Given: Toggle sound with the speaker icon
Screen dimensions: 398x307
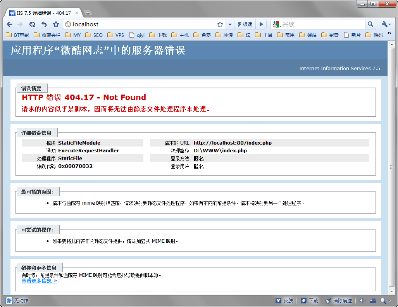Looking at the screenshot, I should [362, 301].
